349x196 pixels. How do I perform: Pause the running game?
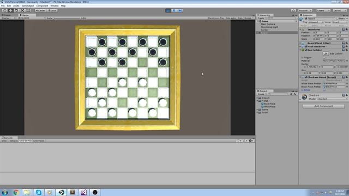coord(174,10)
